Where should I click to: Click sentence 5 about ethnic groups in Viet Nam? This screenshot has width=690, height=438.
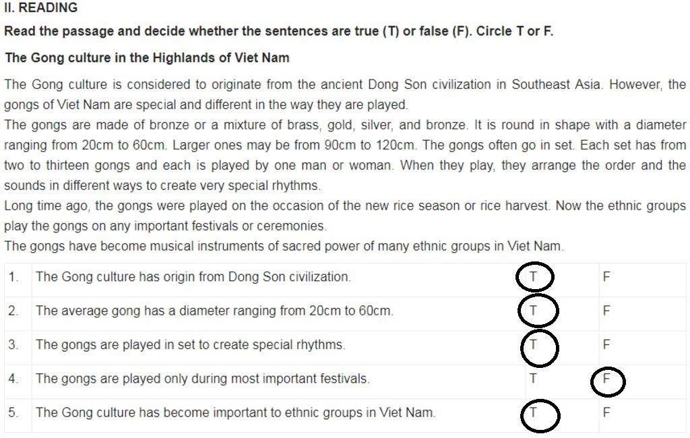tap(235, 412)
